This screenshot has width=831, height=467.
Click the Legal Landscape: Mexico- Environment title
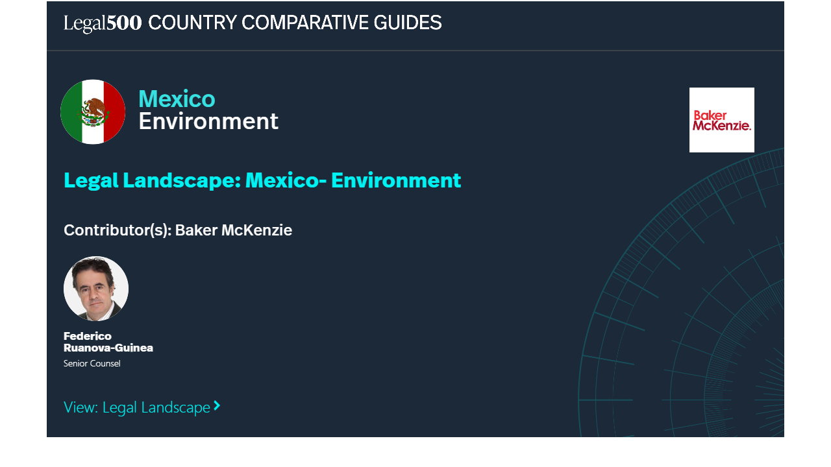[x=262, y=180]
